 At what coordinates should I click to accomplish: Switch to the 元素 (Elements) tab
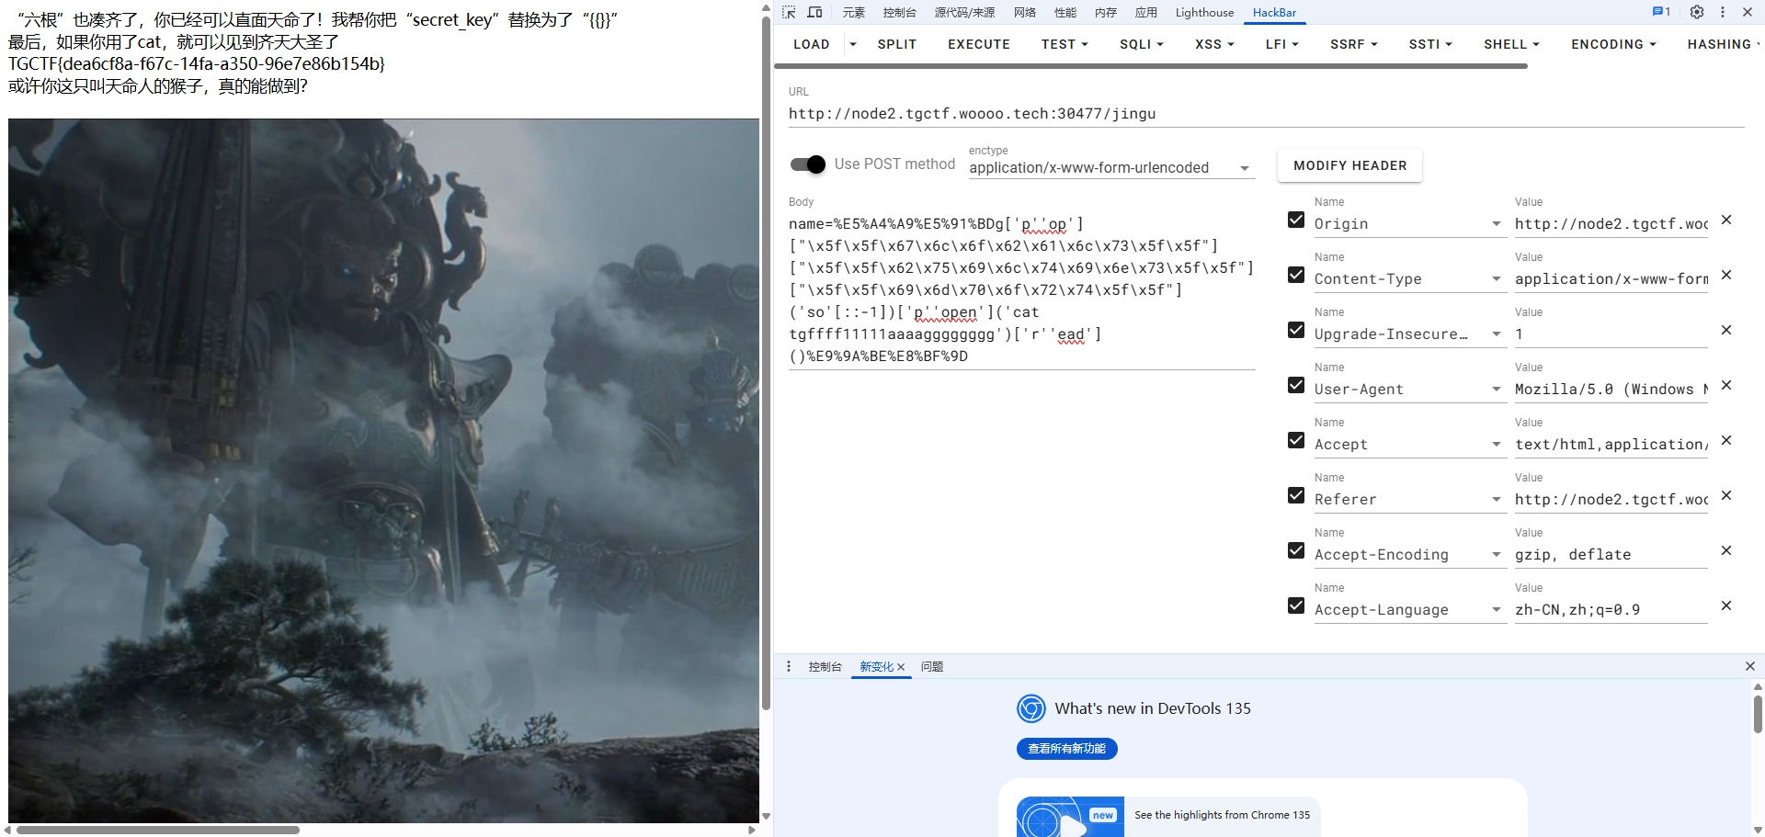[x=854, y=12]
